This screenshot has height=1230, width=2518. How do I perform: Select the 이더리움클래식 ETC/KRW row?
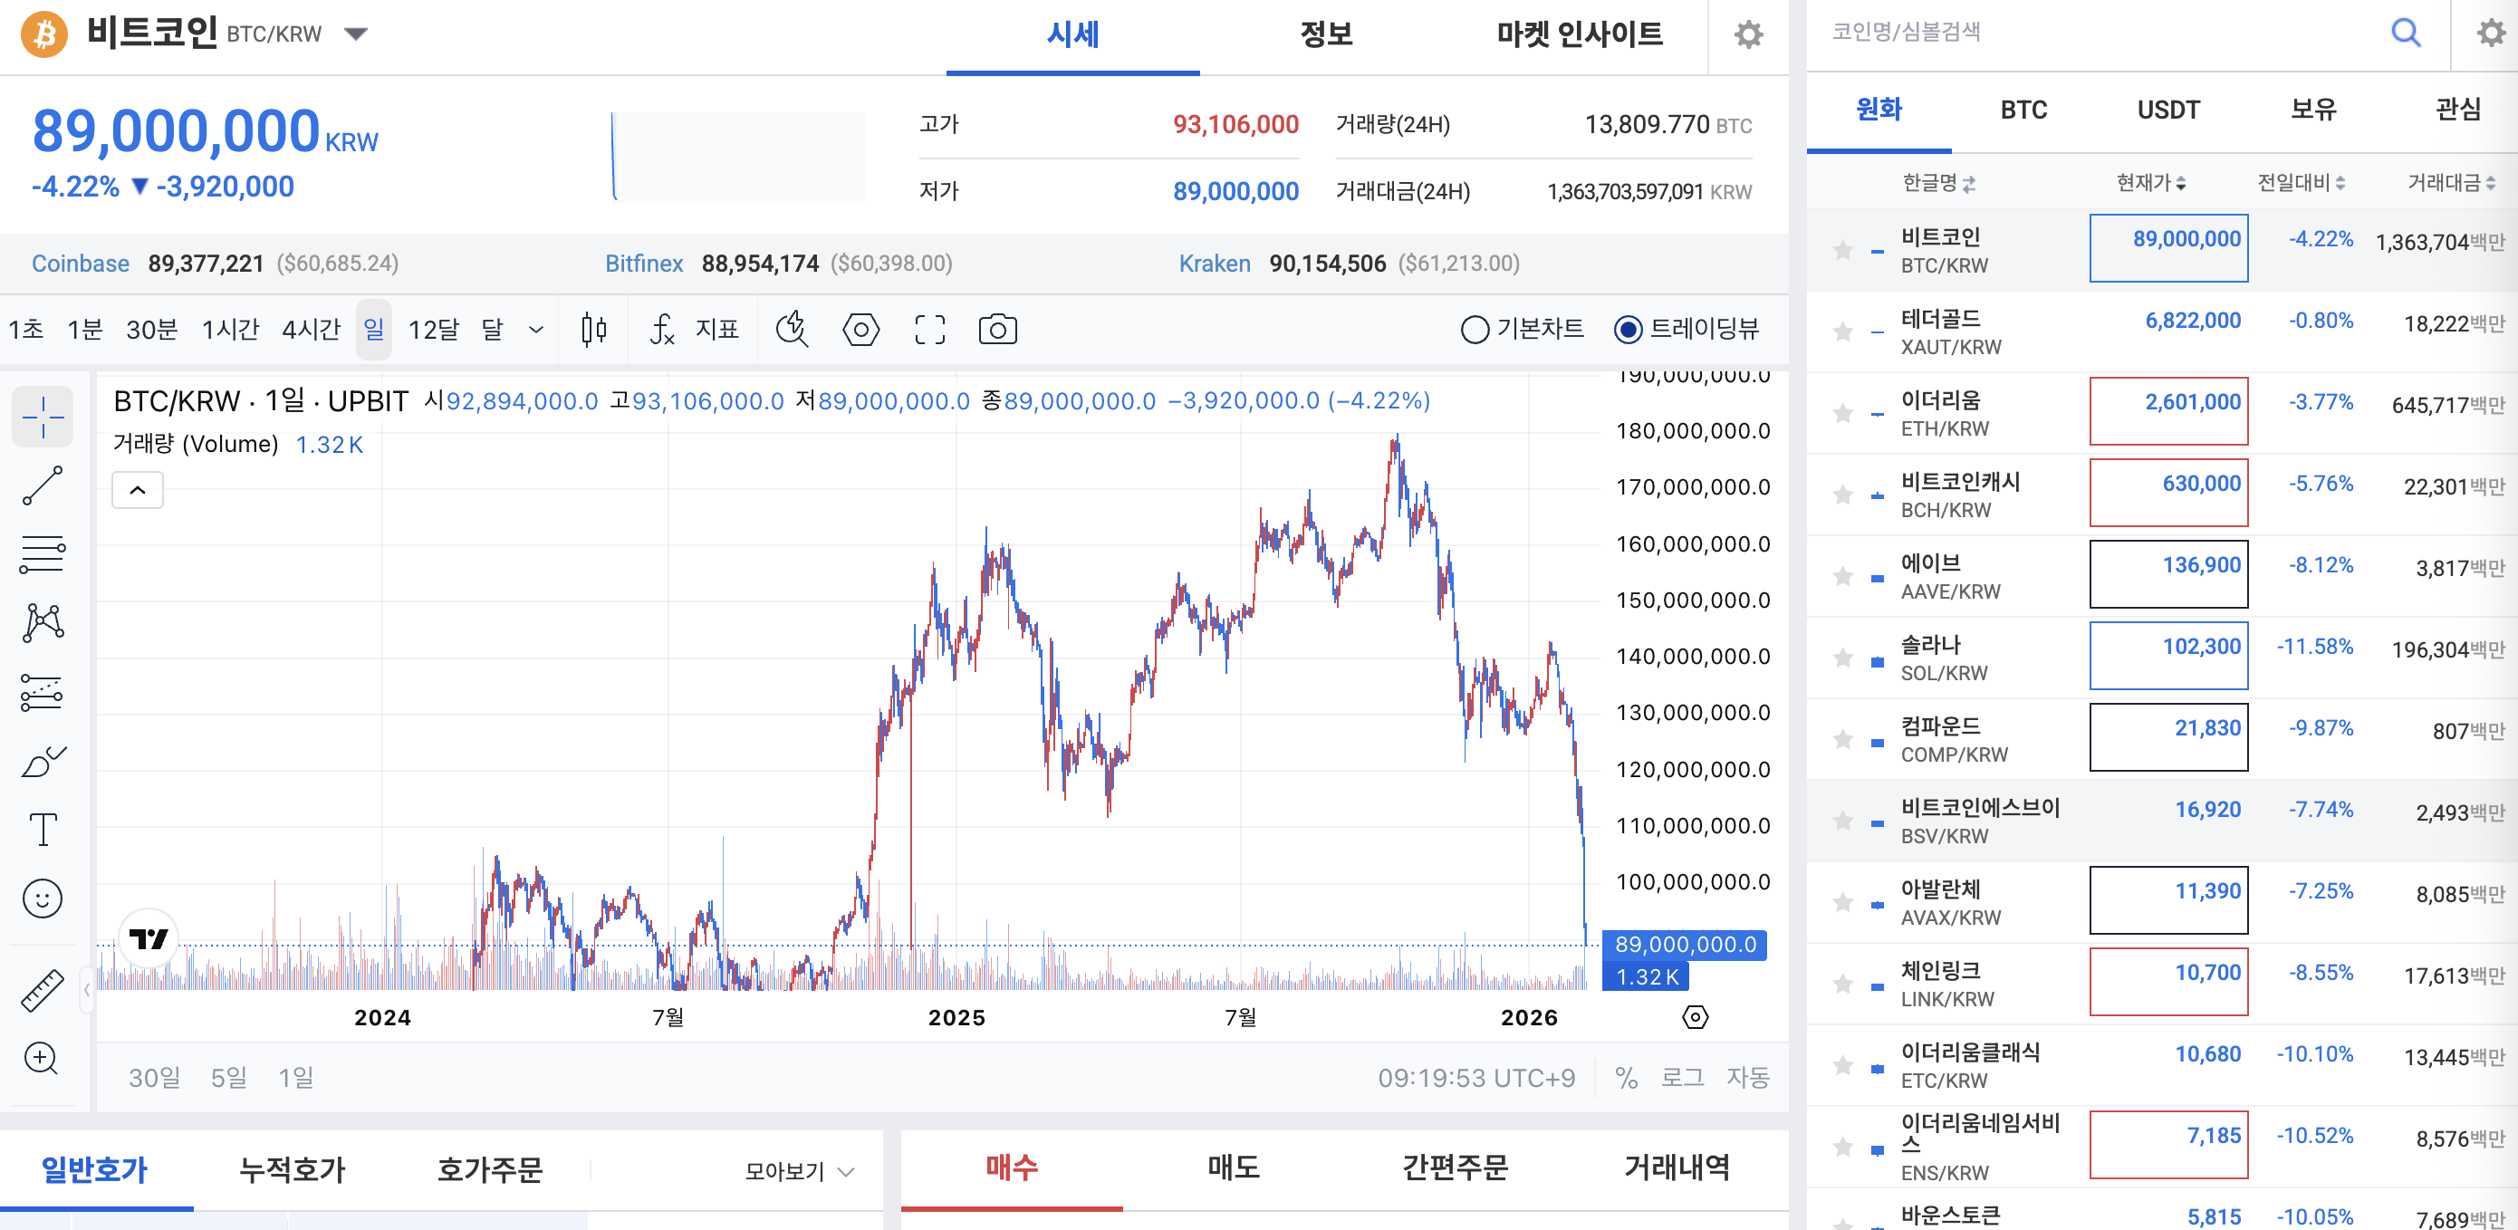click(2162, 1065)
